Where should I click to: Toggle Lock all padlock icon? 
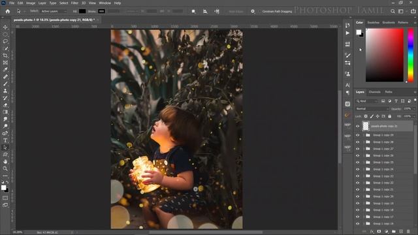click(389, 116)
